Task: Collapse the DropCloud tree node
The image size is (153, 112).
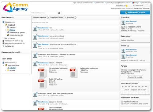Action: pos(4,25)
